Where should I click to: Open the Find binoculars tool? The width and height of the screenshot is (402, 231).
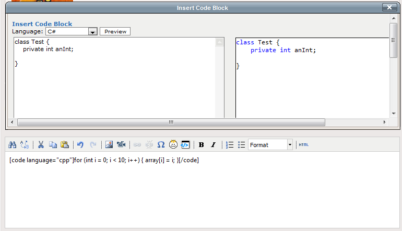[13, 145]
